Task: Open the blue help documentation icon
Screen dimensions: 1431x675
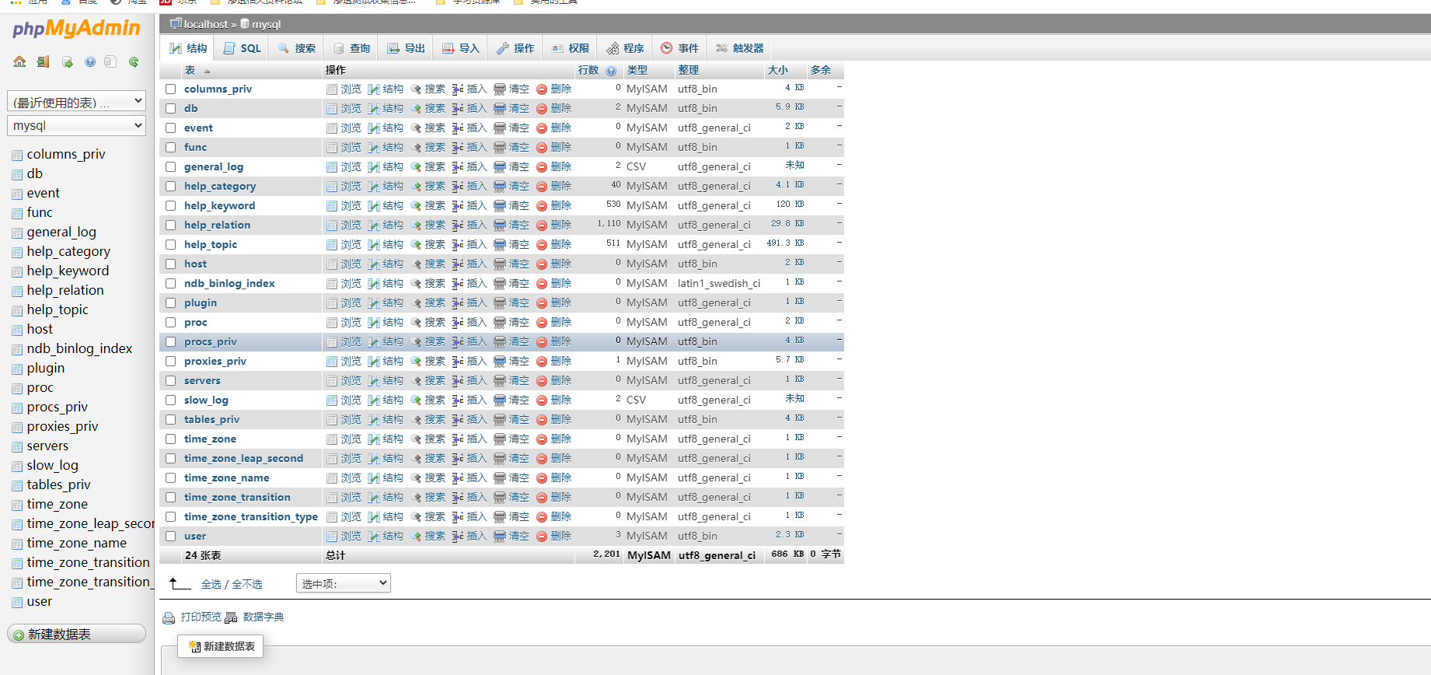Action: 90,61
